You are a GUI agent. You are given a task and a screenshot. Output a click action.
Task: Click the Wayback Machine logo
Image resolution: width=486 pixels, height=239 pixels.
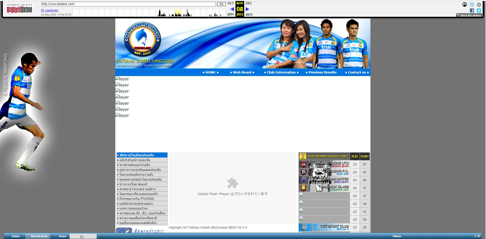point(19,9)
